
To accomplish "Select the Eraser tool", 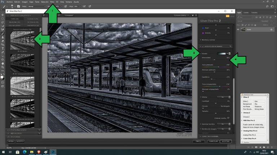I will 3,41.
